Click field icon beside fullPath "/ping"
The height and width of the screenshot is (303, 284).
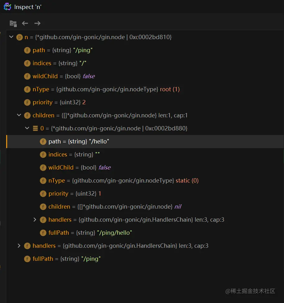click(x=27, y=259)
